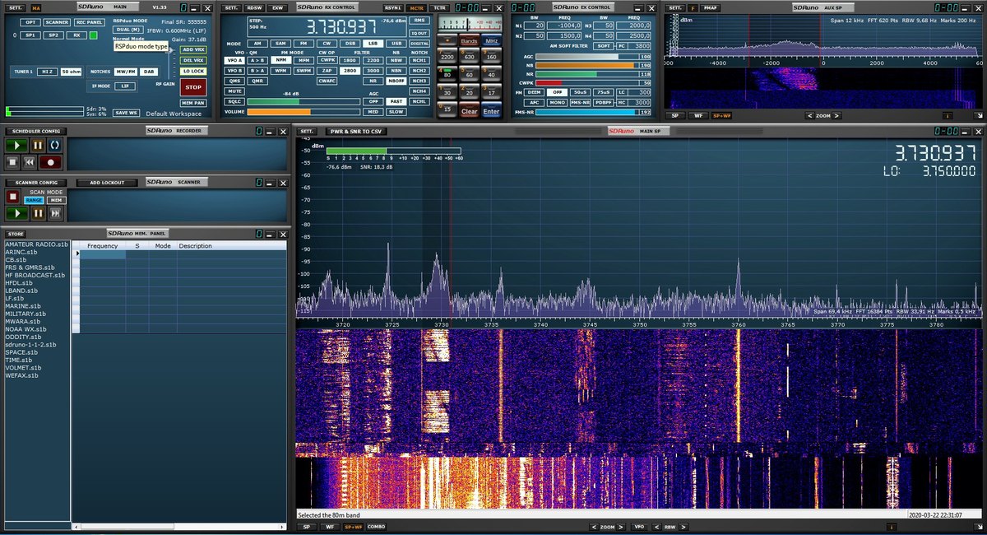Adjust the squelch level slider
Image resolution: width=987 pixels, height=535 pixels.
click(303, 101)
